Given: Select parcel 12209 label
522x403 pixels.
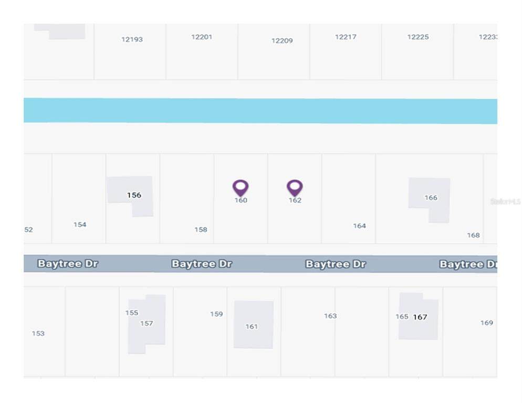Looking at the screenshot, I should pyautogui.click(x=282, y=40).
